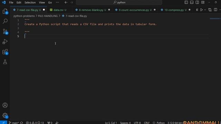Click line number 2 in the gutter

click(18, 24)
